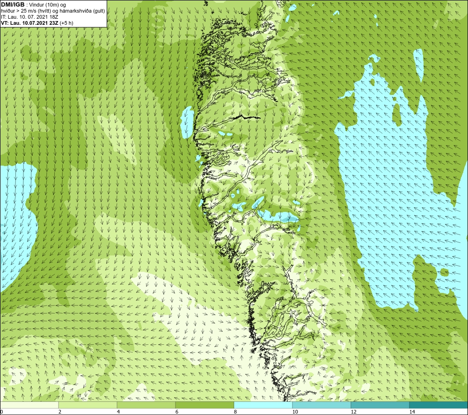This screenshot has width=468, height=415.
Task: Click the scale label '12'
Action: click(x=354, y=412)
